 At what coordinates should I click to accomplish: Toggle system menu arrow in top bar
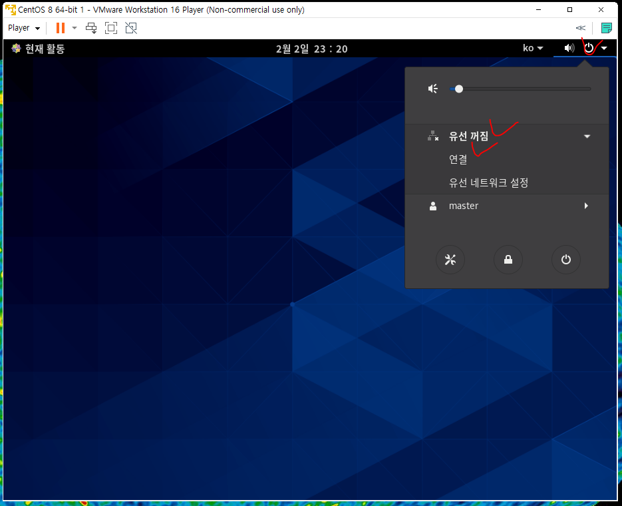(x=604, y=48)
